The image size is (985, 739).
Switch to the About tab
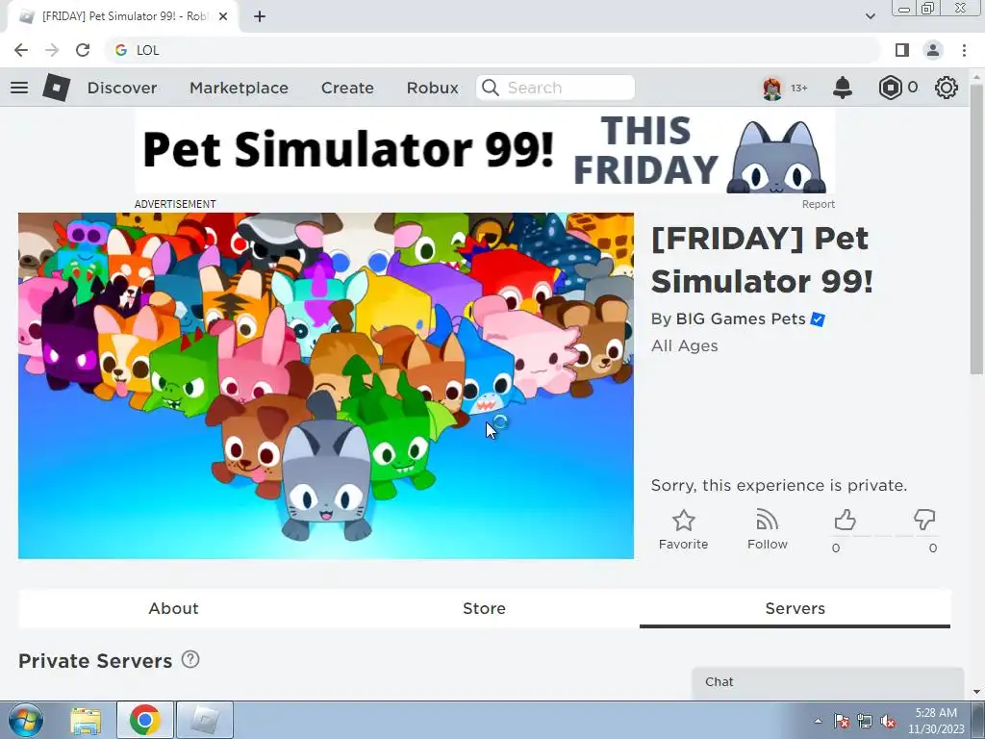[173, 608]
